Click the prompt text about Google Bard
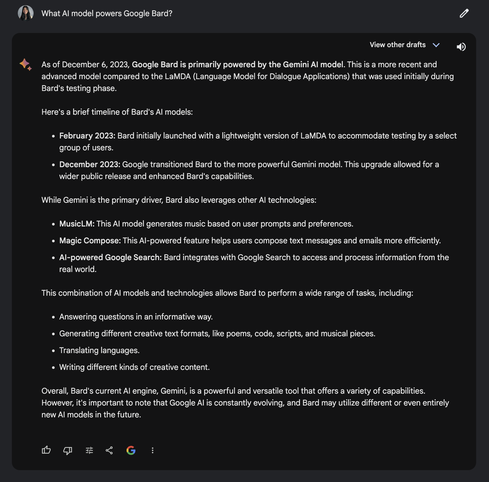Viewport: 489px width, 482px height. pos(107,14)
